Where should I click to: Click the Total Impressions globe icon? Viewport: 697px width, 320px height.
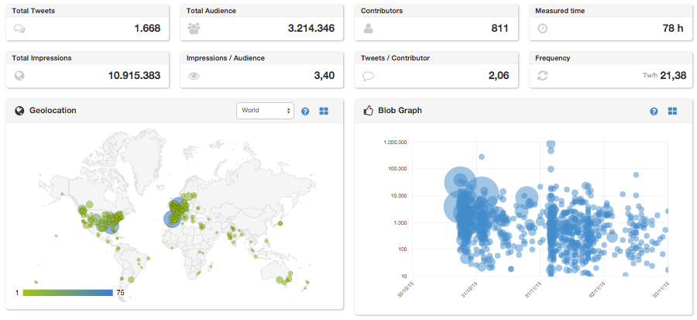pos(19,76)
